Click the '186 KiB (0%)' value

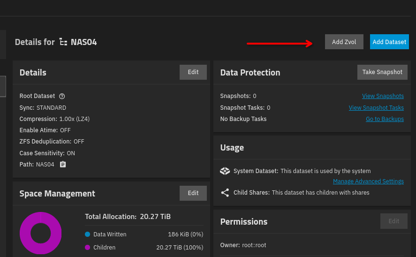pos(185,234)
